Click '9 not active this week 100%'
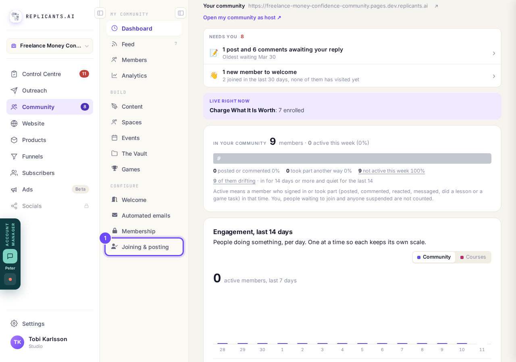 click(x=391, y=171)
